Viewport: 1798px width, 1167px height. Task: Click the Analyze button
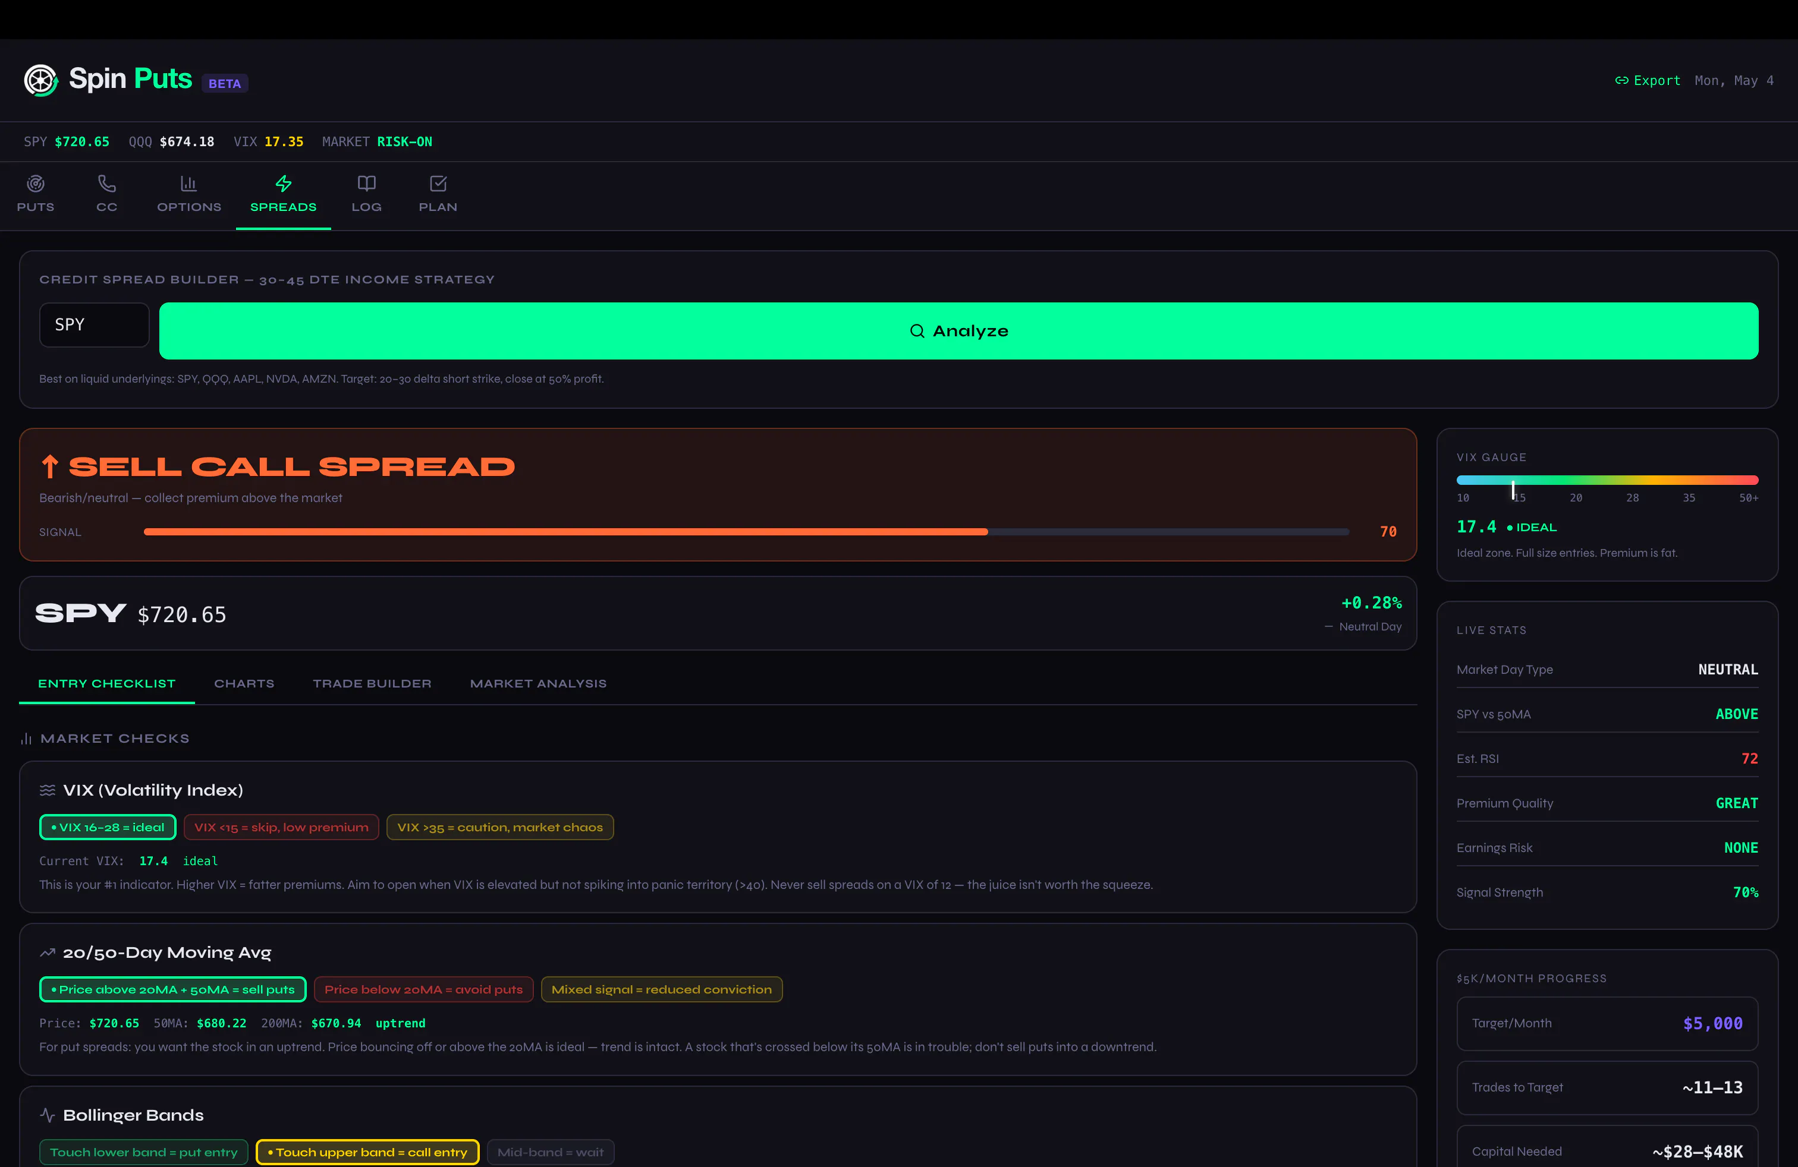pos(958,330)
